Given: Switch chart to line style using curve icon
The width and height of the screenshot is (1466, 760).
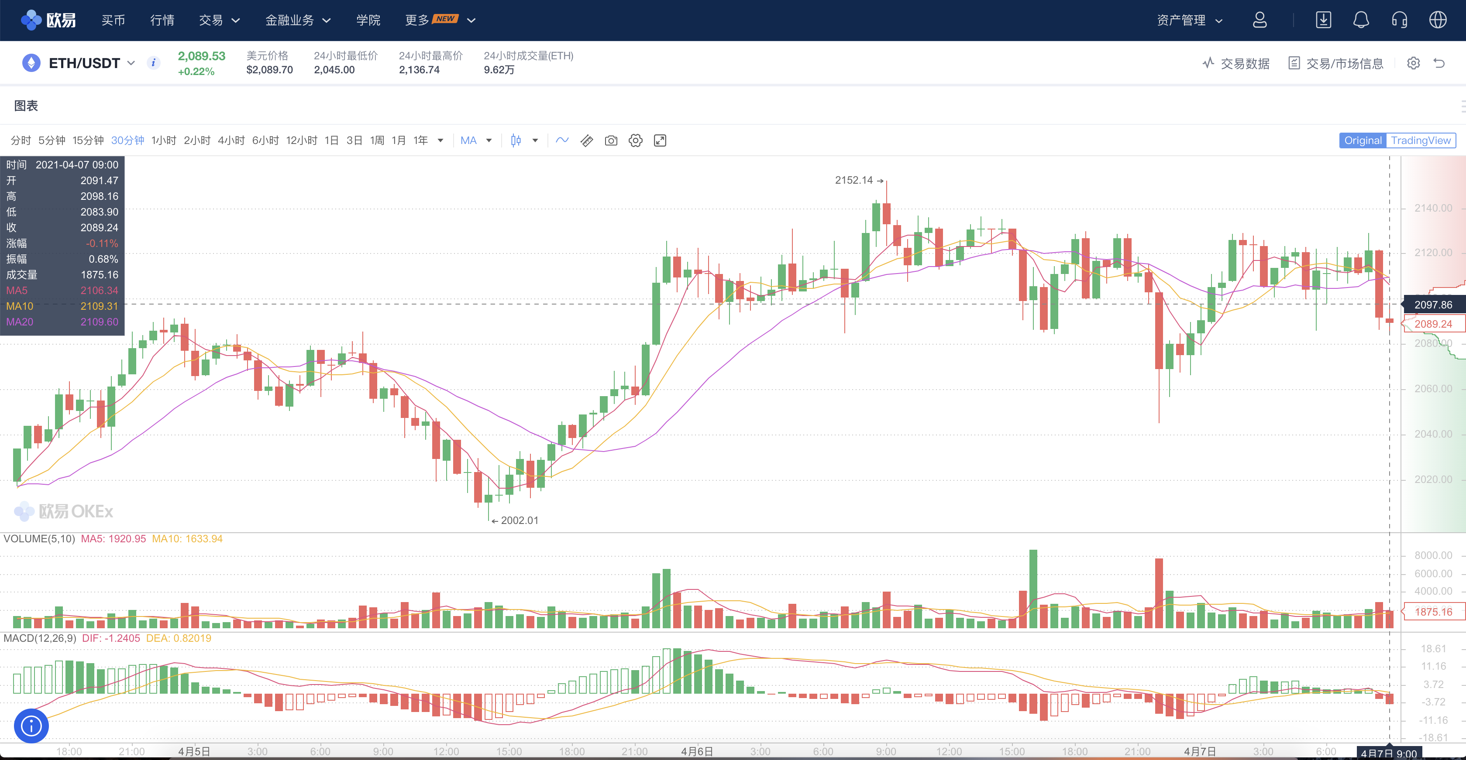Looking at the screenshot, I should [562, 140].
